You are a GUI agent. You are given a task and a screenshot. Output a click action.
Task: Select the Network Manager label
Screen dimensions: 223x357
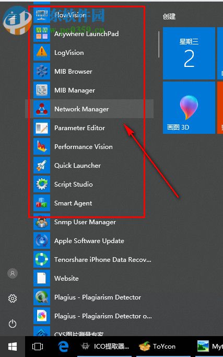[81, 109]
